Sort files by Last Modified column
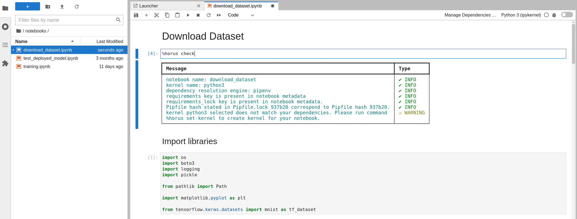Viewport: 577px width, 219px height. tap(104, 41)
